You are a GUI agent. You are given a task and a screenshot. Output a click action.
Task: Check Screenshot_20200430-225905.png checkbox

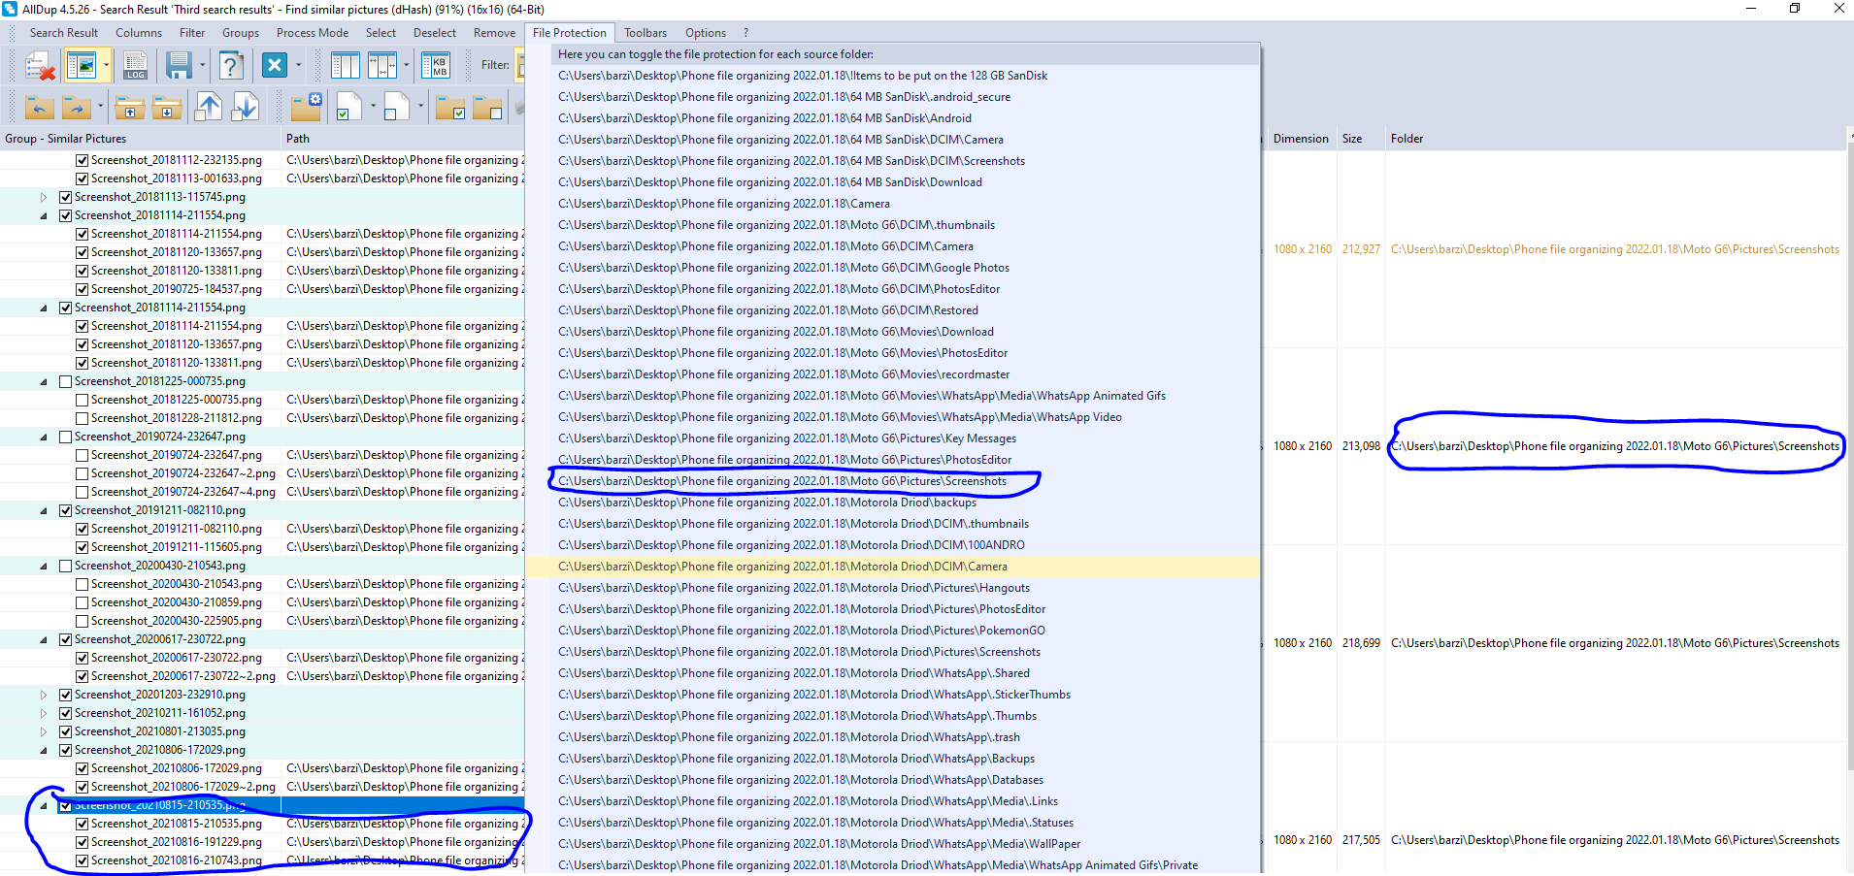pyautogui.click(x=83, y=622)
